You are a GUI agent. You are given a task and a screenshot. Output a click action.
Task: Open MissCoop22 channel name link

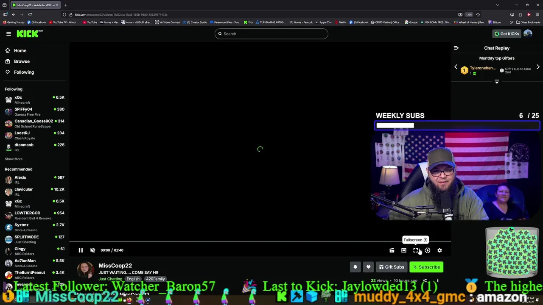coord(115,266)
